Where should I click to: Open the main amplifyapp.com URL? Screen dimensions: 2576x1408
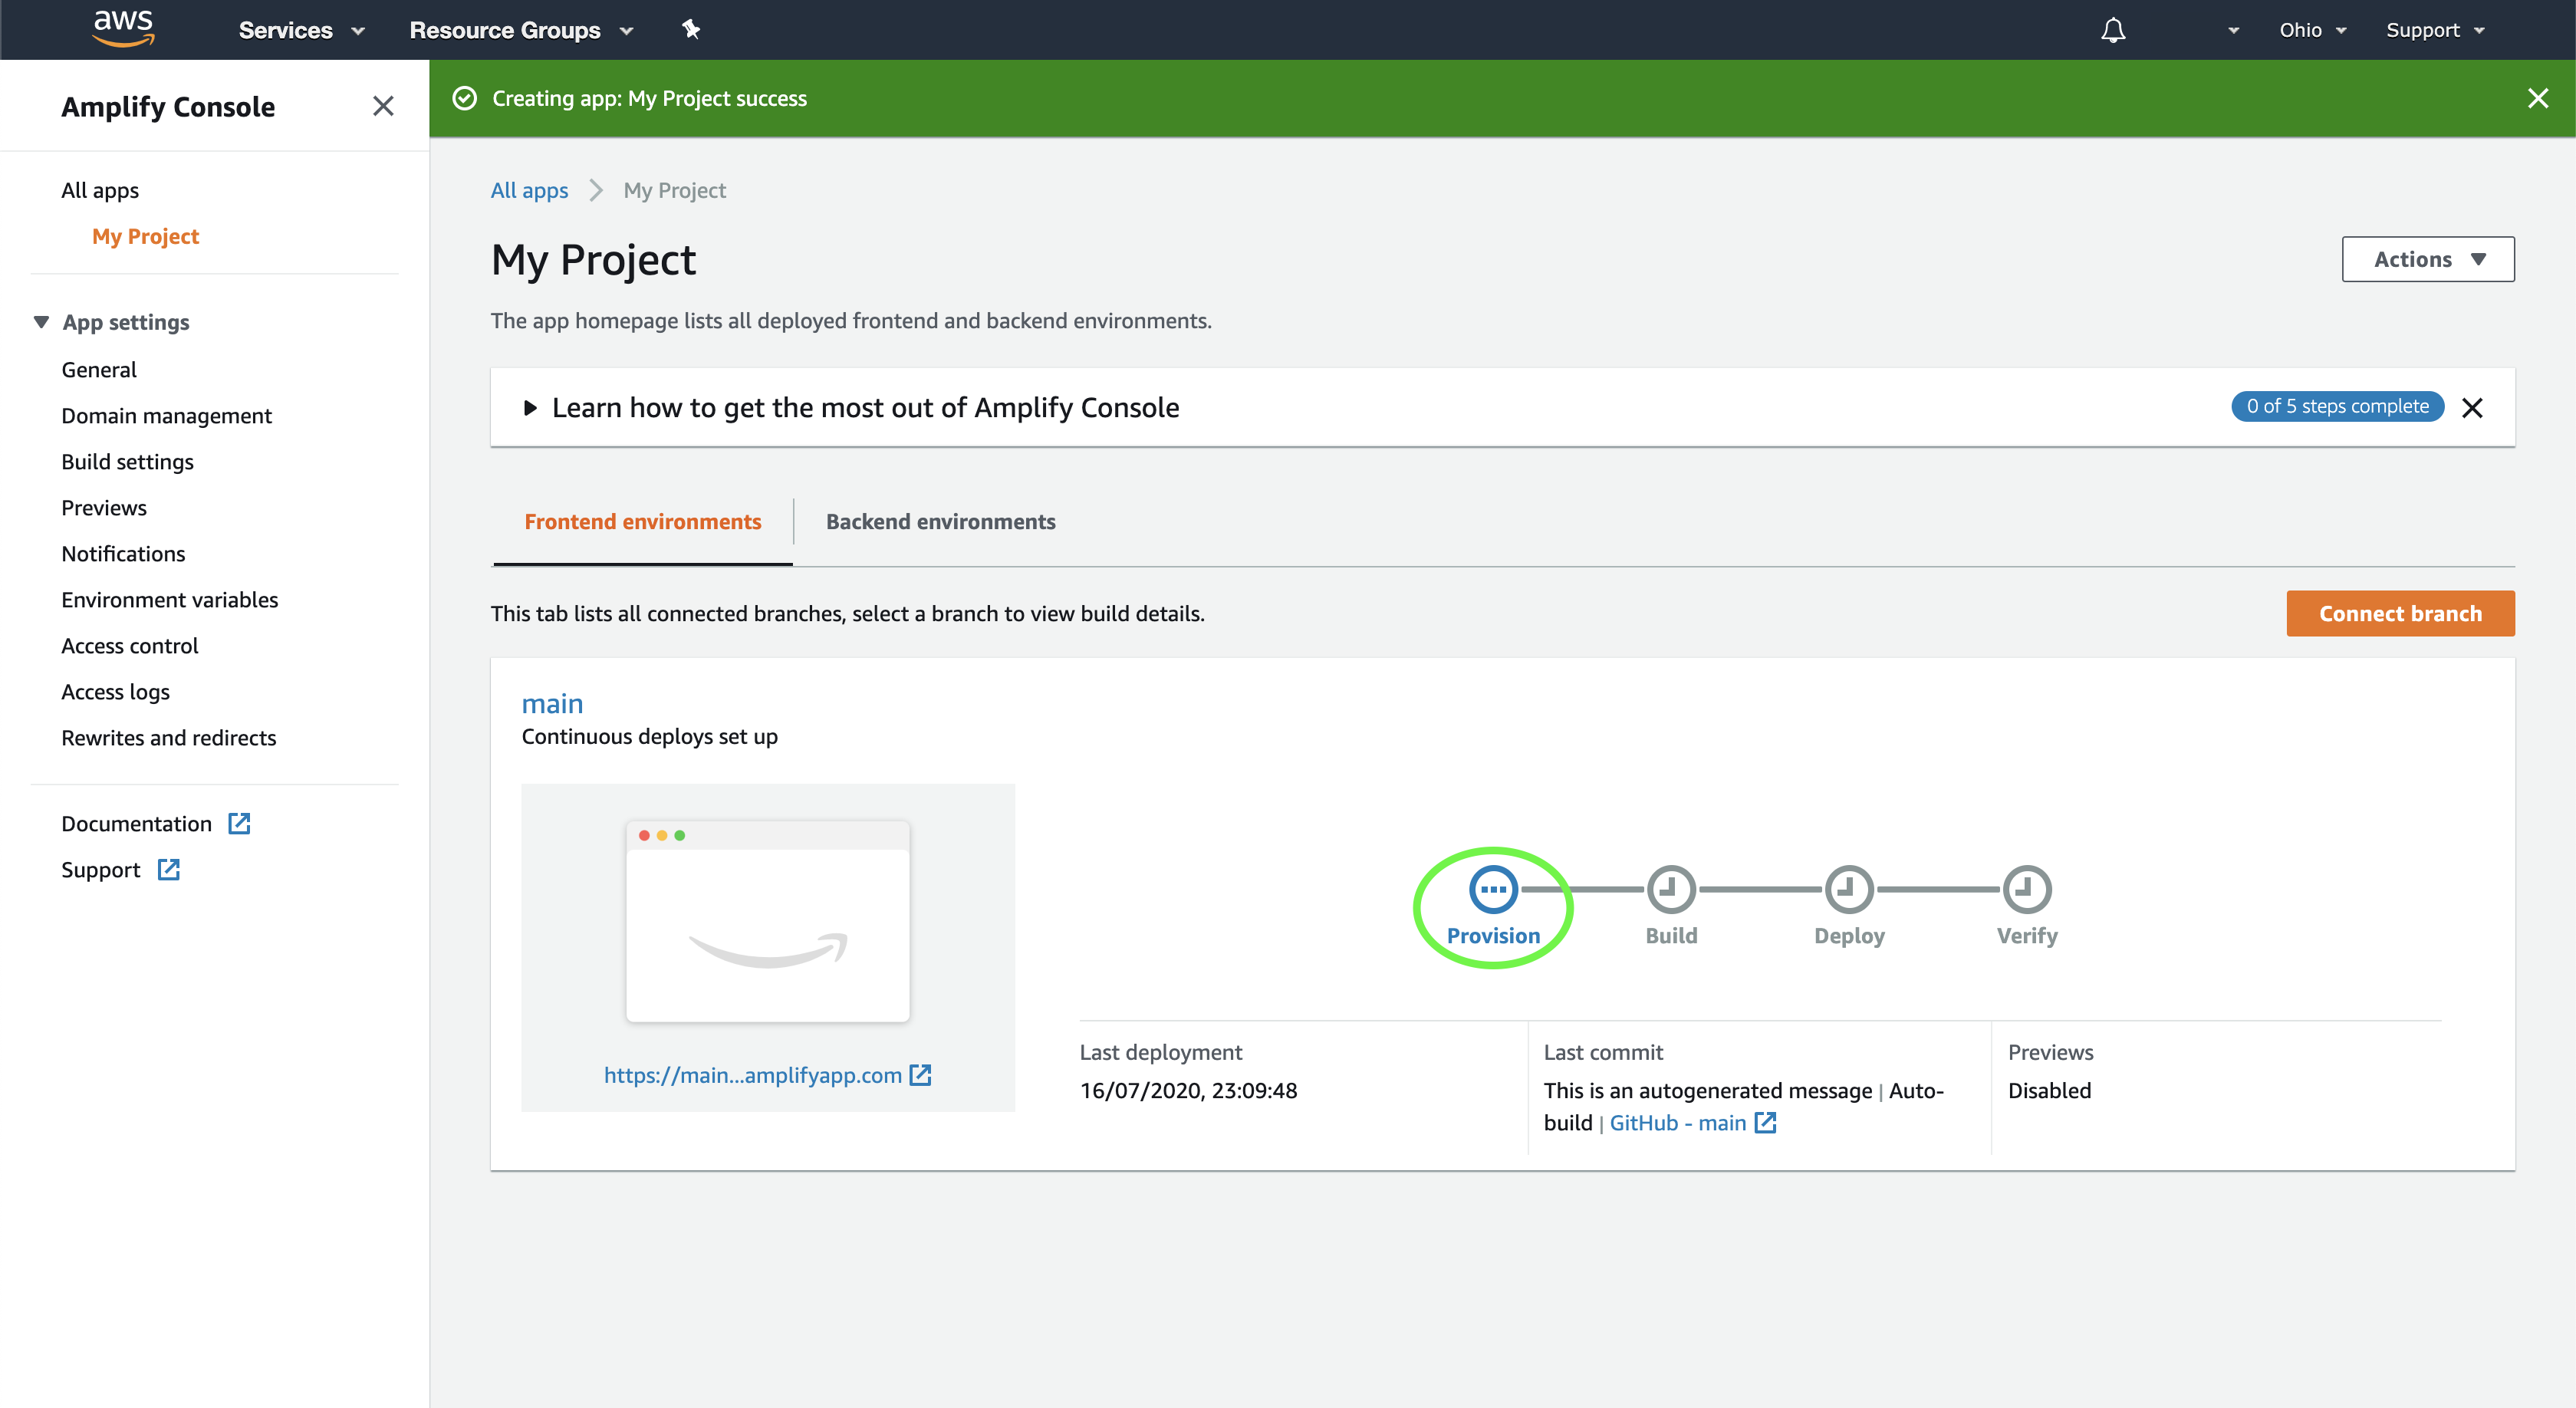click(752, 1075)
